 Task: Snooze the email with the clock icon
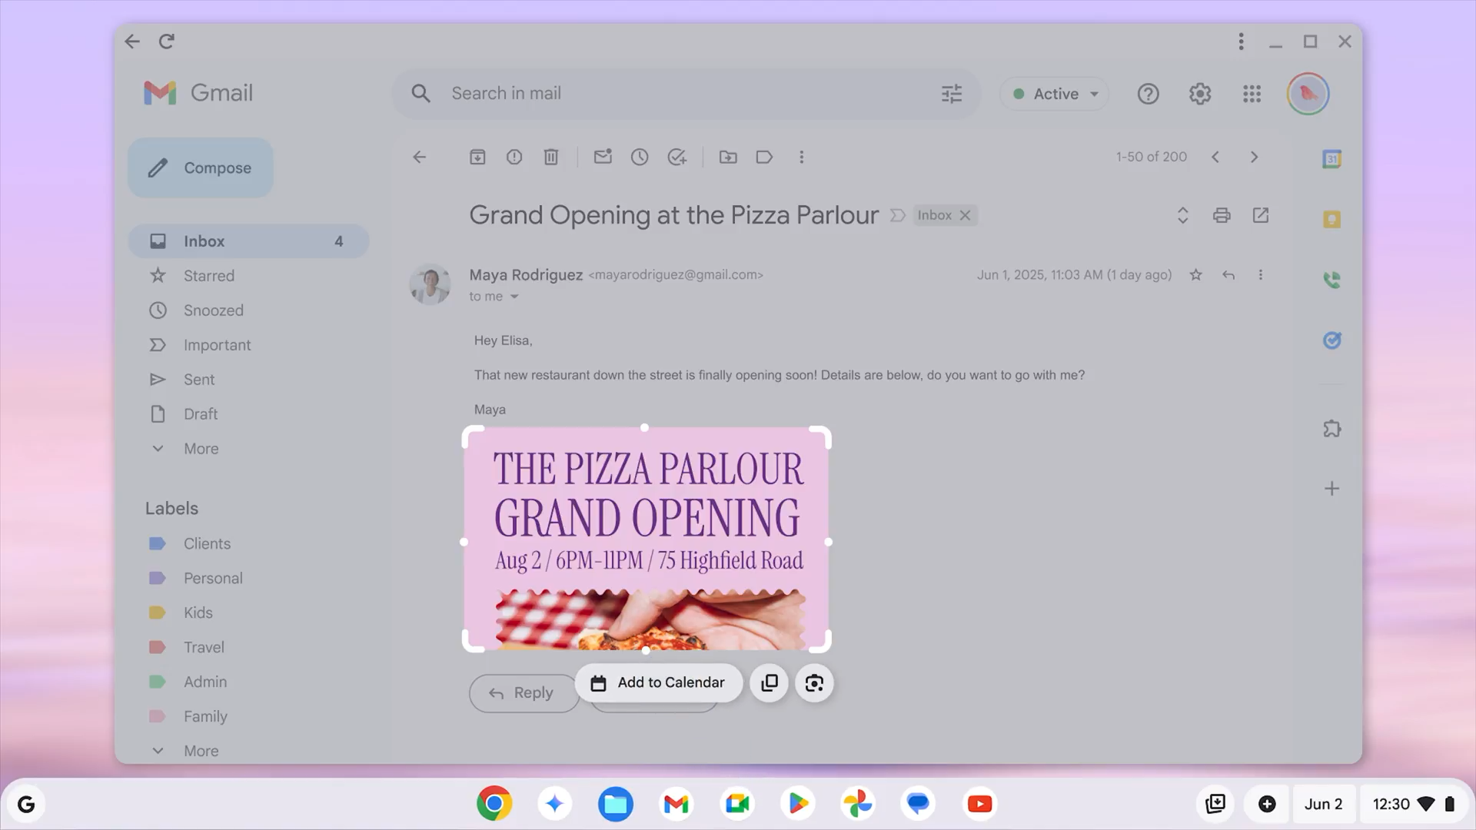(x=640, y=157)
